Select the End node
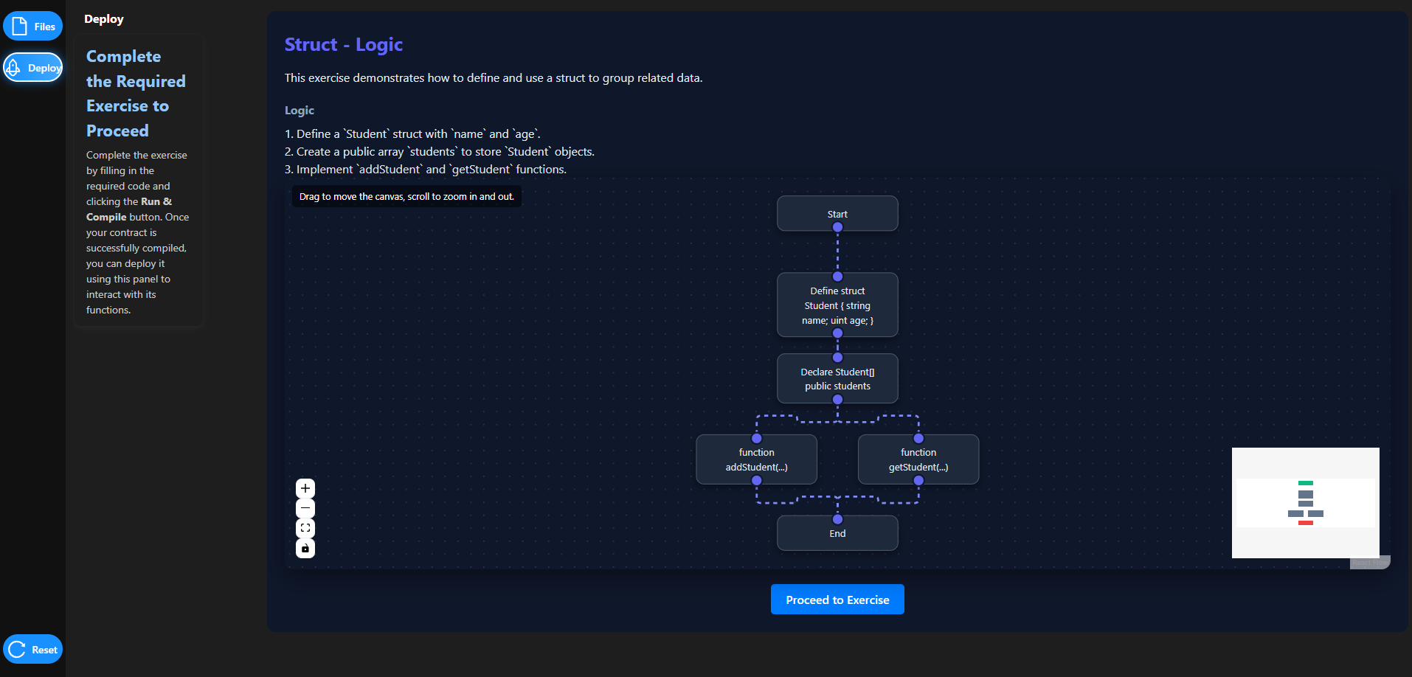 point(837,534)
